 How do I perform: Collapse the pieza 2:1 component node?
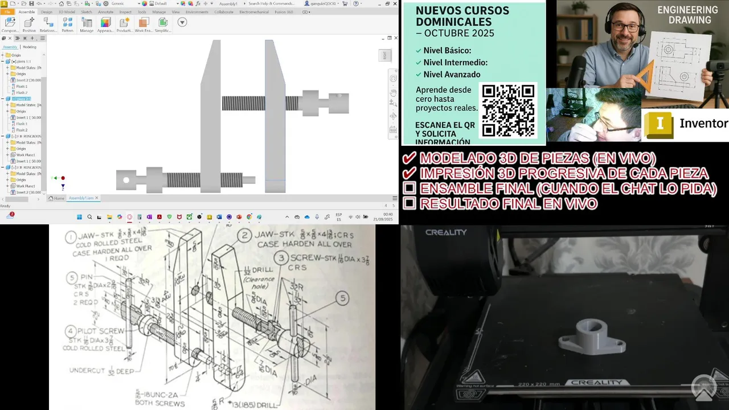tap(2, 99)
